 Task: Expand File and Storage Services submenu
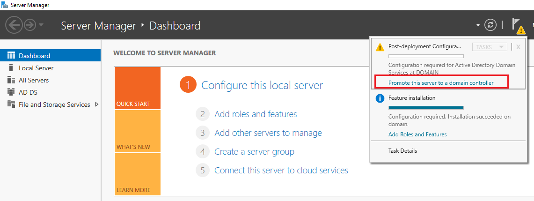96,104
